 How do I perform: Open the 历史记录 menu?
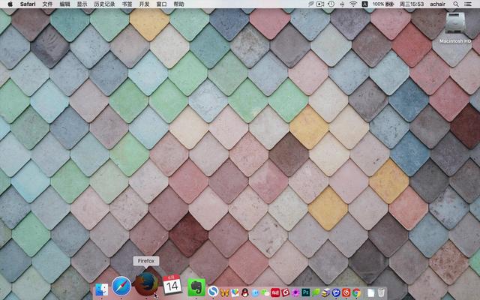click(x=104, y=4)
